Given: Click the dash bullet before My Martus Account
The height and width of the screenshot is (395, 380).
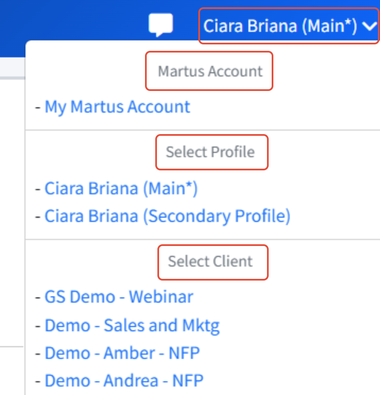Looking at the screenshot, I should click(x=38, y=108).
